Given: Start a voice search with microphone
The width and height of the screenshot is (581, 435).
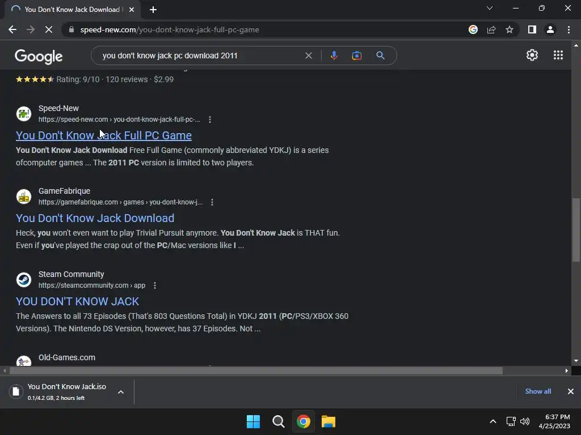Looking at the screenshot, I should point(334,56).
